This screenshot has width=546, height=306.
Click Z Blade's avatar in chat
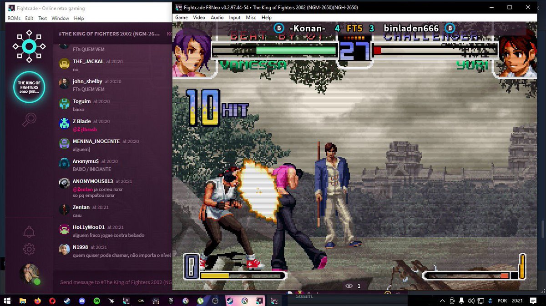[x=64, y=124]
